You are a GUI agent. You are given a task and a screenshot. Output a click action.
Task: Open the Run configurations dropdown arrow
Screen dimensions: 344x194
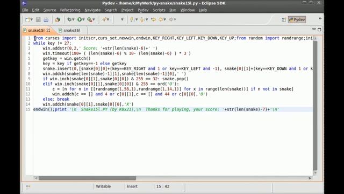click(x=83, y=19)
